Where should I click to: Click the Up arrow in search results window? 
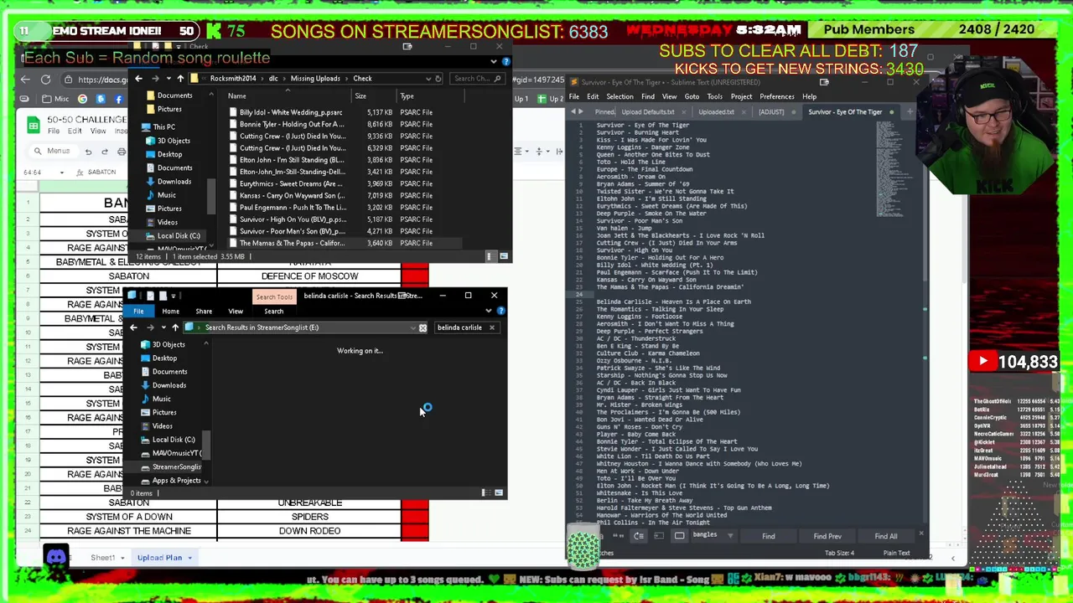(x=175, y=327)
